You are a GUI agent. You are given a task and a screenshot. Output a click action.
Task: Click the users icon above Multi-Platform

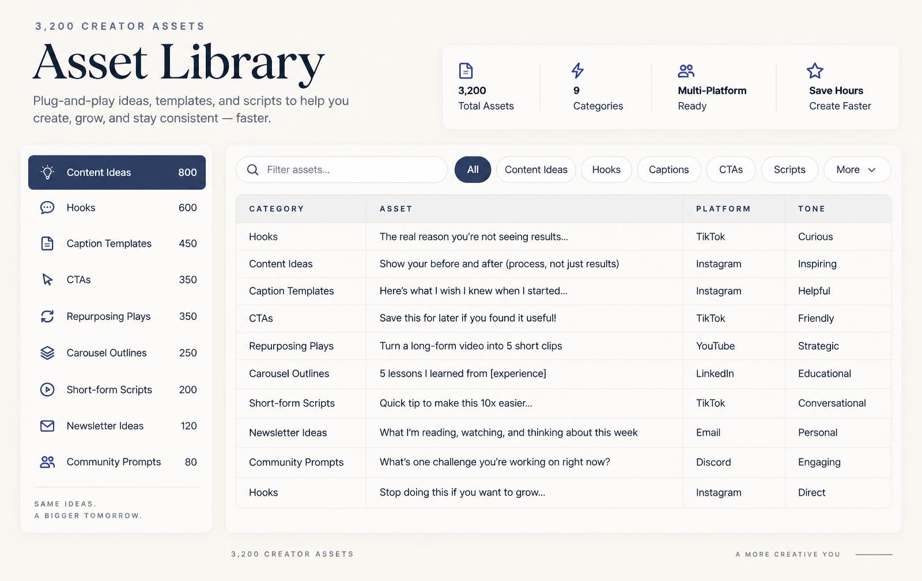[686, 71]
